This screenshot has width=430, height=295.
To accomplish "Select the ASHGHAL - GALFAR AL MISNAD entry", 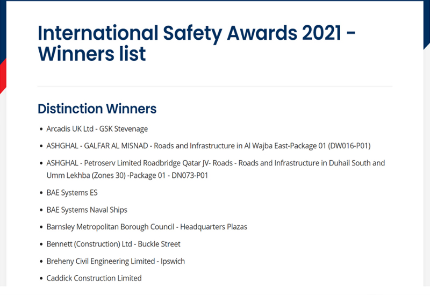I will (209, 146).
